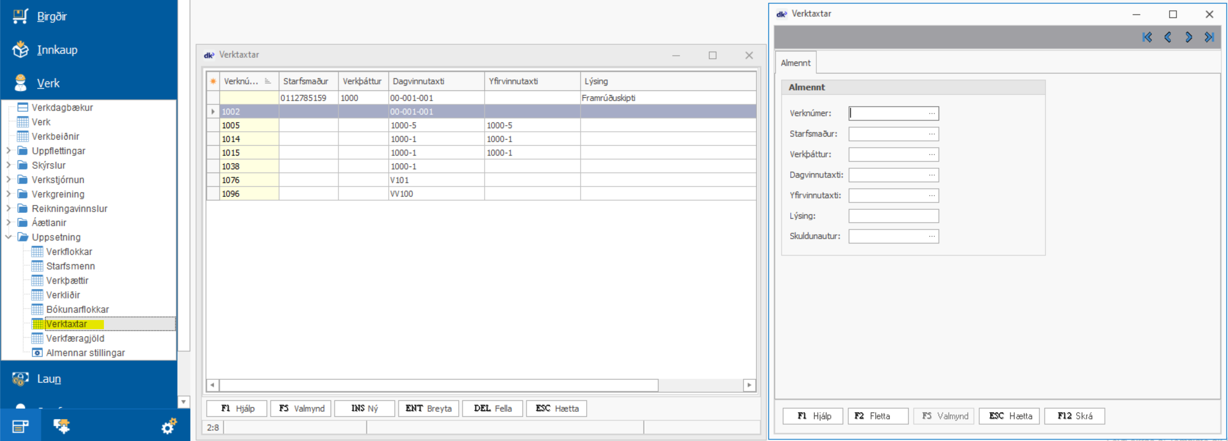The width and height of the screenshot is (1228, 441).
Task: Open the Laun module icon
Action: pos(21,378)
